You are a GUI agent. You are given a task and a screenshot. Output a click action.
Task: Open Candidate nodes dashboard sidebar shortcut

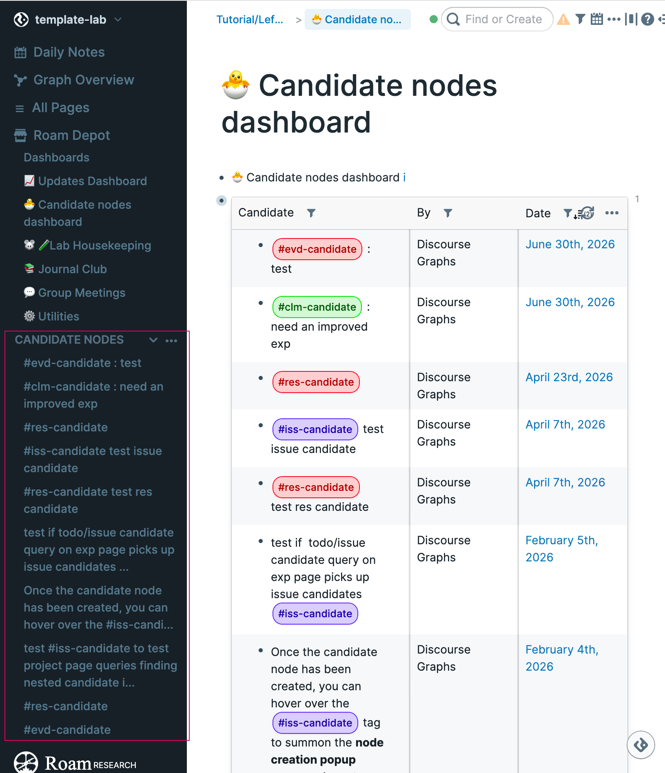[78, 213]
